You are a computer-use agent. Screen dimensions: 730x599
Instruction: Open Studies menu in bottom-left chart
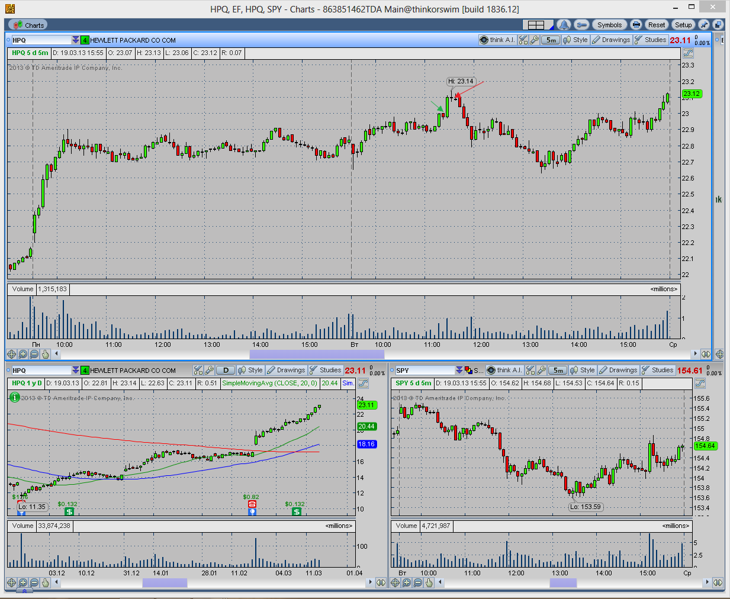(x=325, y=370)
